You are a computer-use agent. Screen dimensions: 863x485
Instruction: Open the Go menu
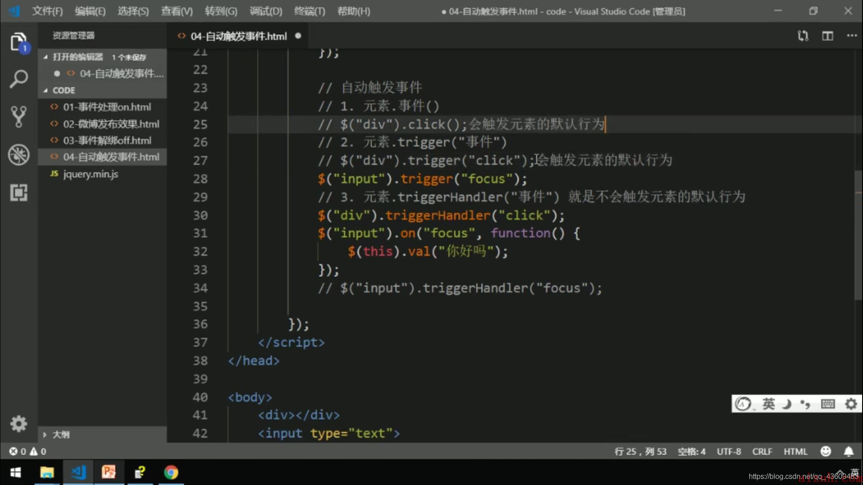pos(221,11)
